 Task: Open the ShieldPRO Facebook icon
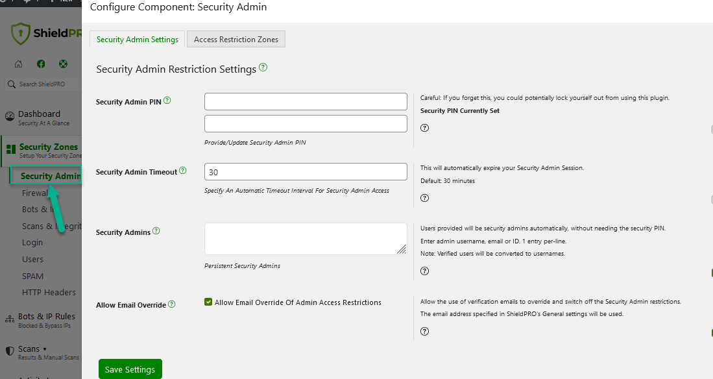click(x=40, y=64)
